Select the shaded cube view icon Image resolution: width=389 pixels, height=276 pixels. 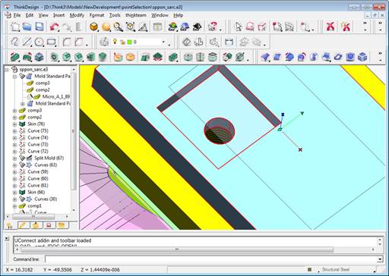point(93,27)
